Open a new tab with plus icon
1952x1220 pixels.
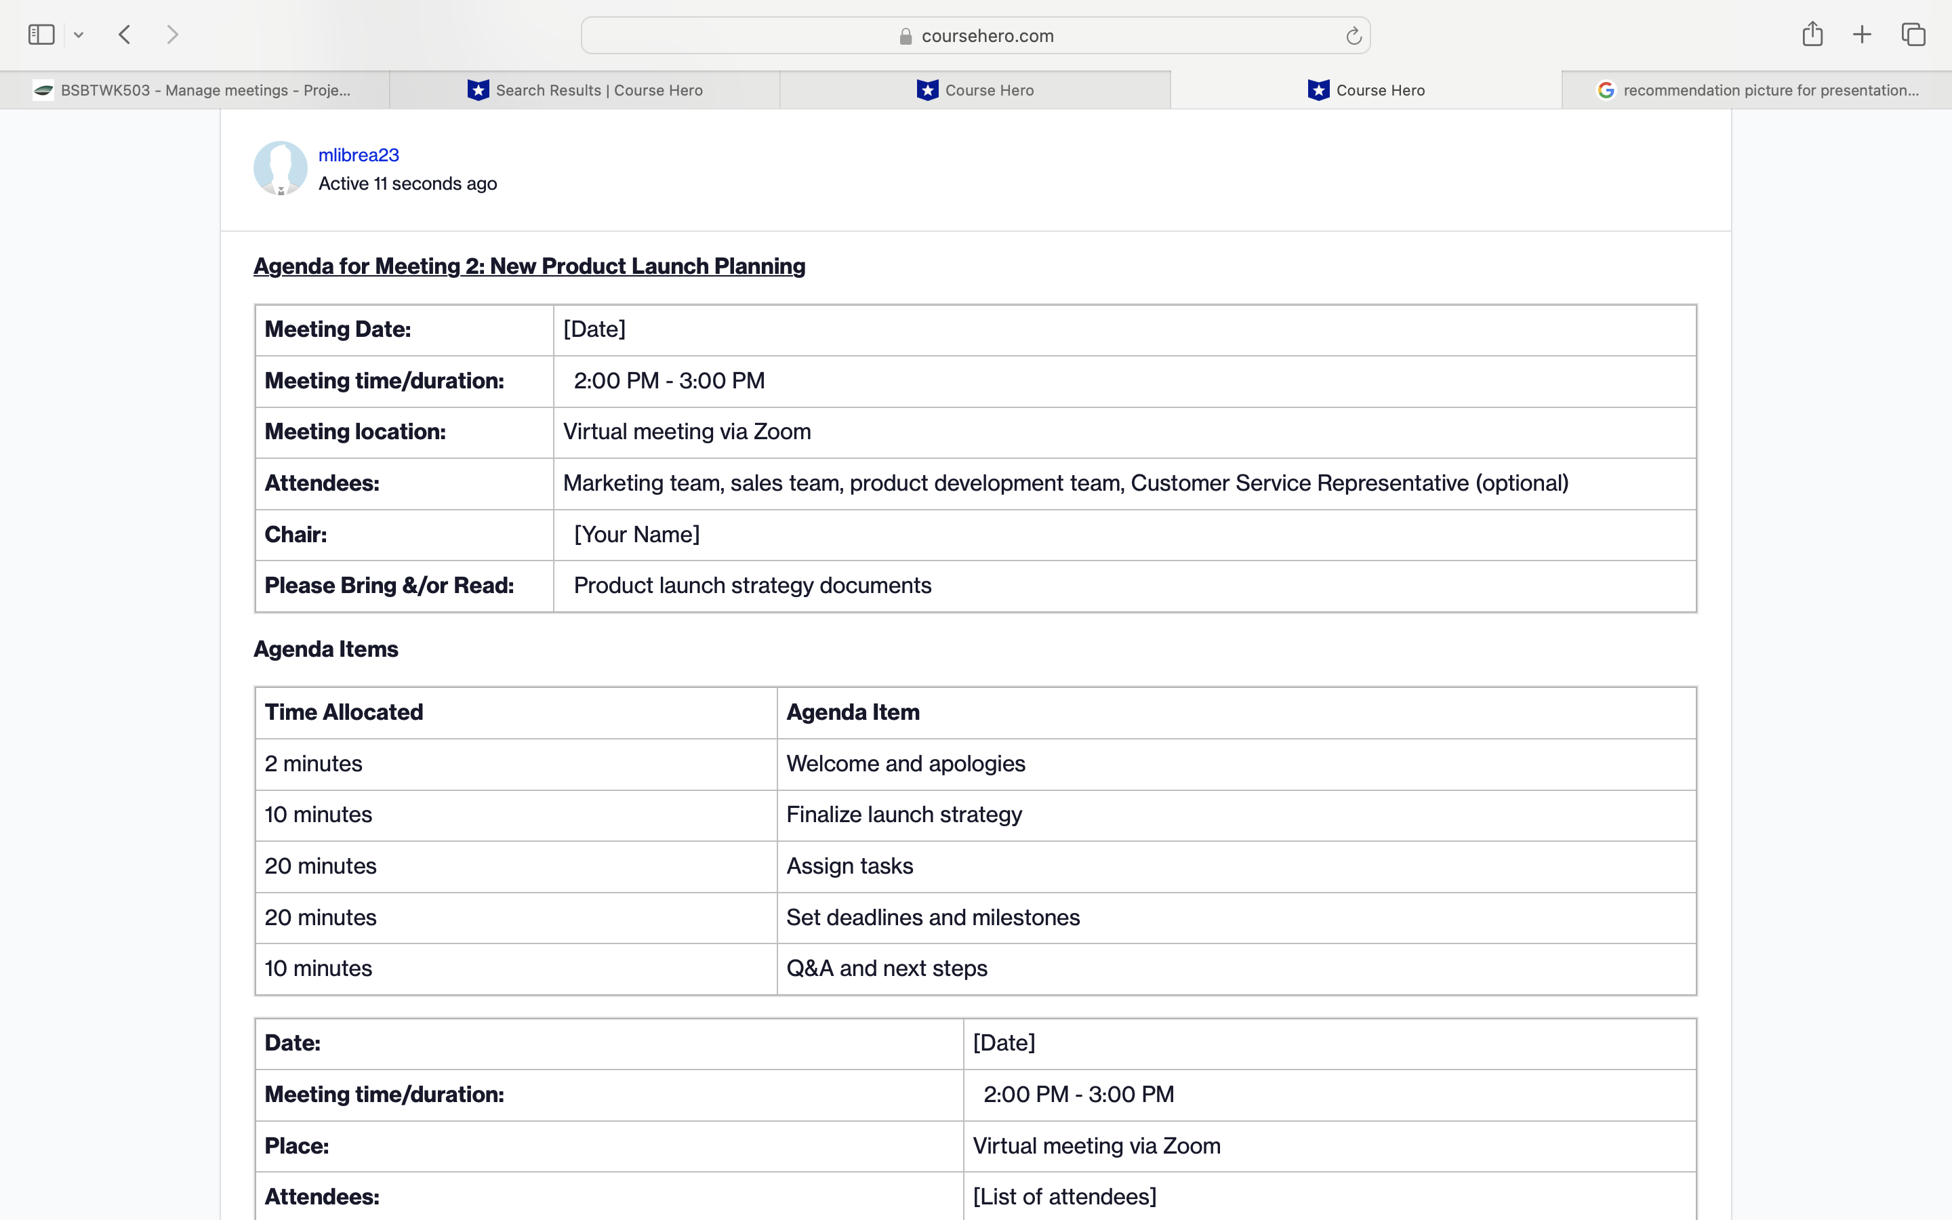pyautogui.click(x=1862, y=35)
